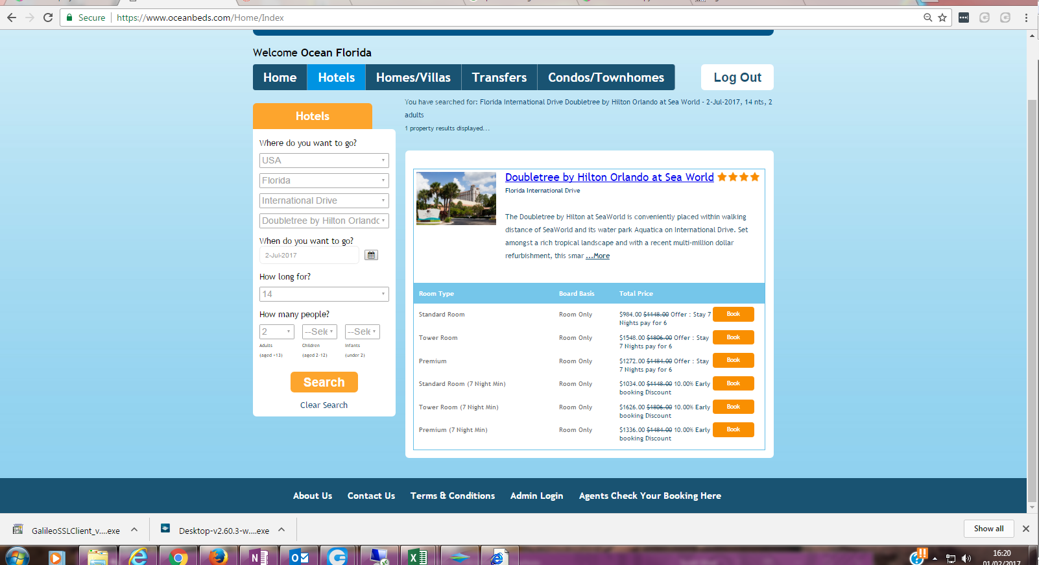Image resolution: width=1039 pixels, height=565 pixels.
Task: Open Doubletree by Hilton Orlando hotel link
Action: point(610,177)
